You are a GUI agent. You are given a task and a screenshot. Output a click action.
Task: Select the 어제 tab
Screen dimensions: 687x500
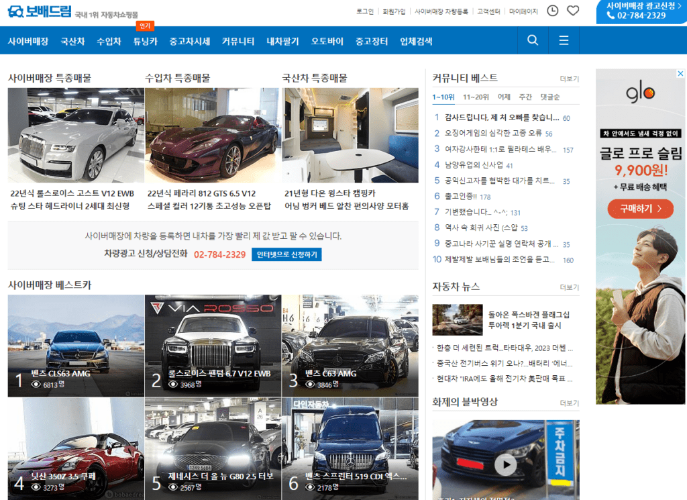[504, 97]
